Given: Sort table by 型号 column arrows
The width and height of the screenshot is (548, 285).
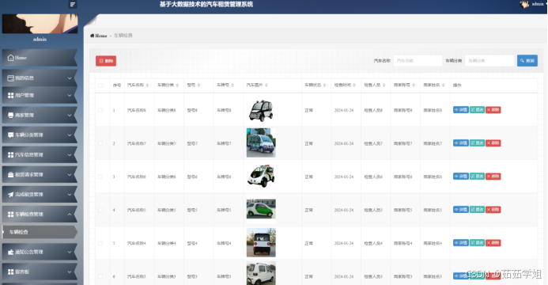Looking at the screenshot, I should tap(198, 85).
